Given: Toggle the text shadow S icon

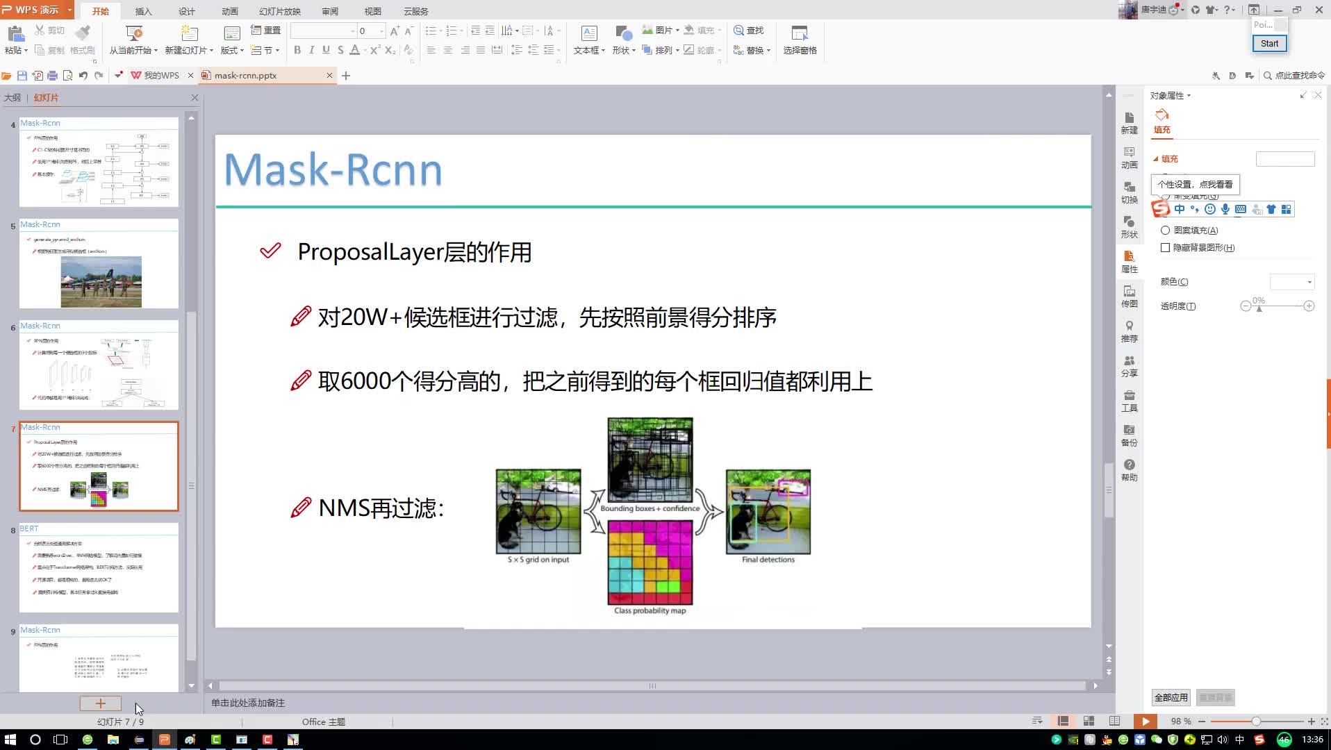Looking at the screenshot, I should pyautogui.click(x=340, y=50).
